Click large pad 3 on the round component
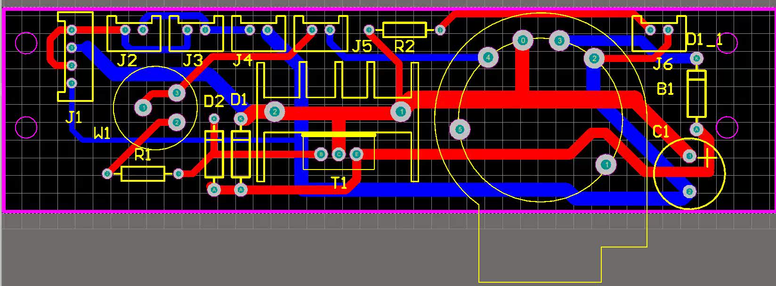Screen dimensions: 776x286 559,41
